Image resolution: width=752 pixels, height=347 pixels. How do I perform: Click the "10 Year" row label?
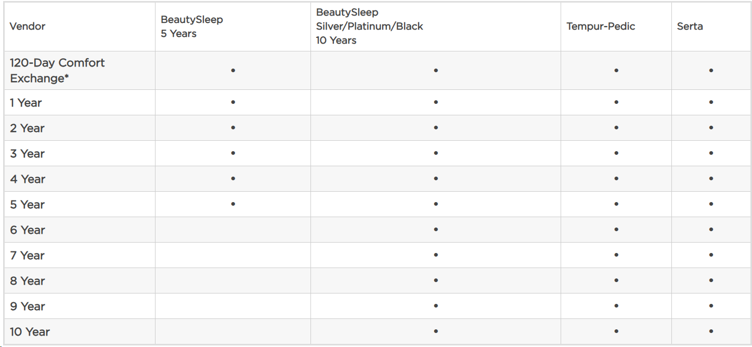30,332
